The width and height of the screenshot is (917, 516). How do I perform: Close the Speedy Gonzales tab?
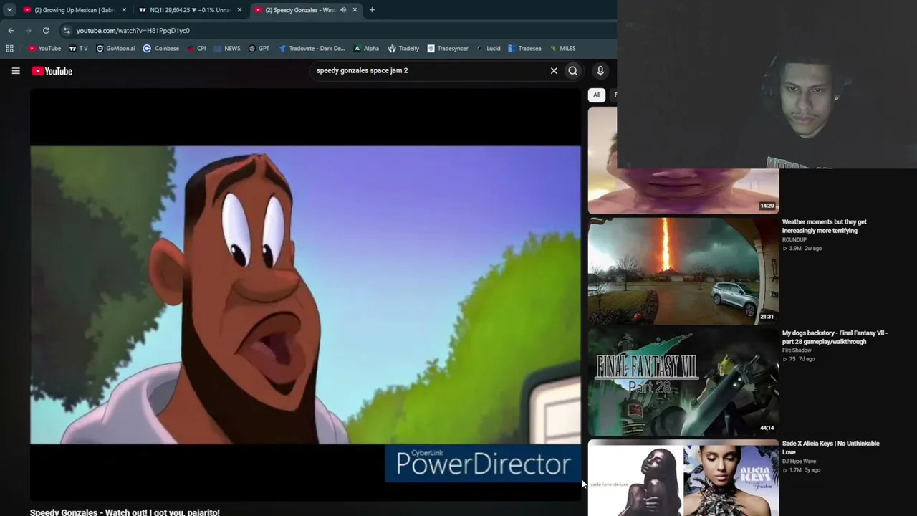tap(355, 10)
